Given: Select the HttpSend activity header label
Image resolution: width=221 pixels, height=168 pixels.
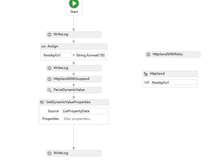Looking at the screenshot, I should (x=157, y=74).
